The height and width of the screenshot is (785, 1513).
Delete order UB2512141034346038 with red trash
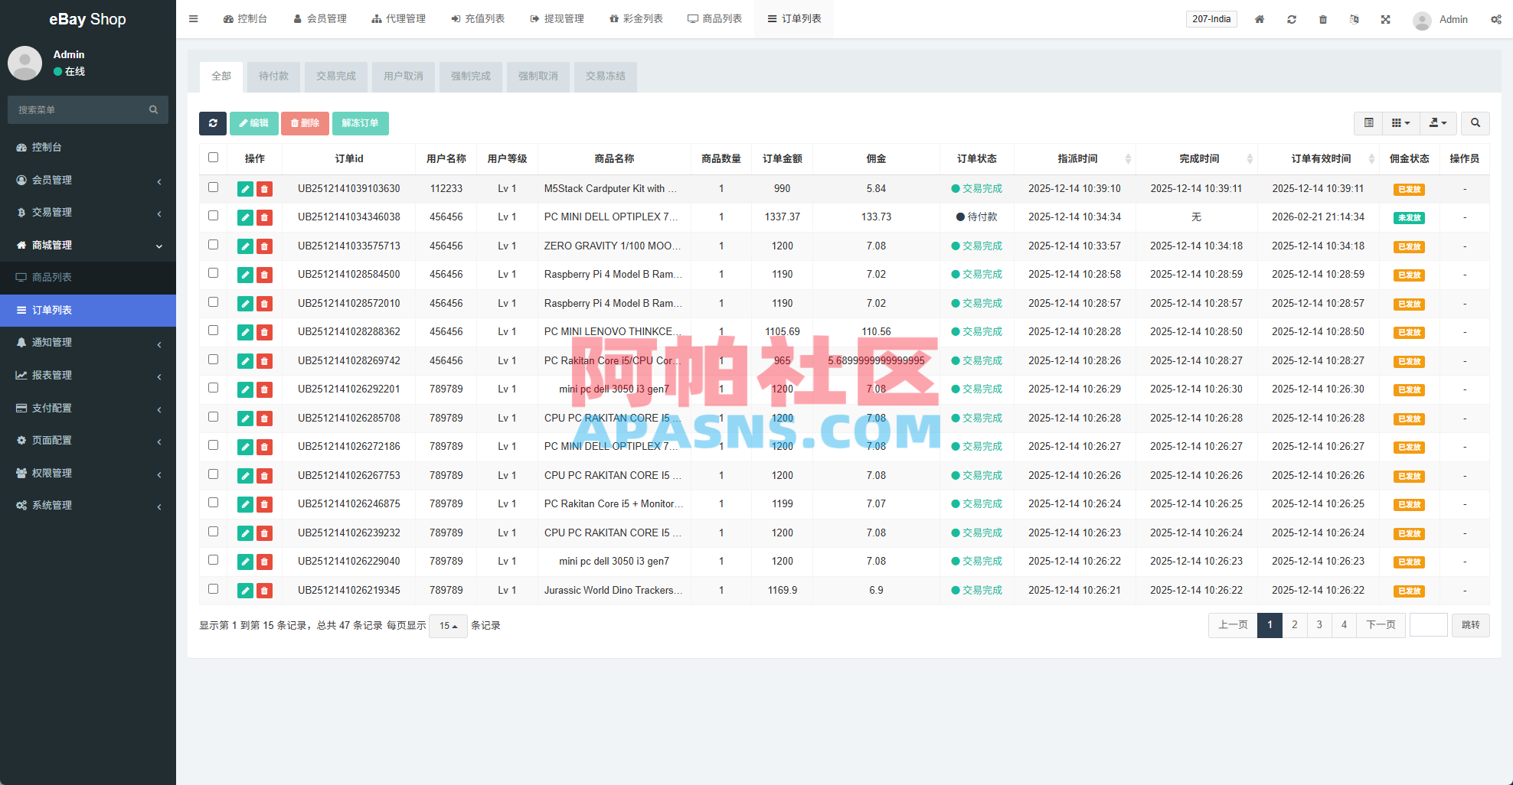(x=264, y=217)
